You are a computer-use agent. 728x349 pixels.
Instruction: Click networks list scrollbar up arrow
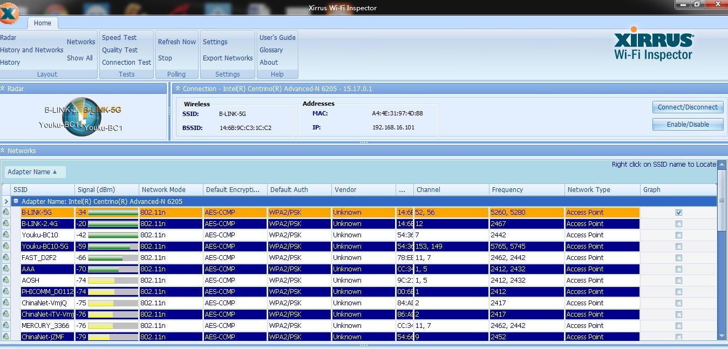[x=722, y=164]
